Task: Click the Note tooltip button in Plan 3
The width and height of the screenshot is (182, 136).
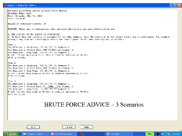Action: coord(51,86)
